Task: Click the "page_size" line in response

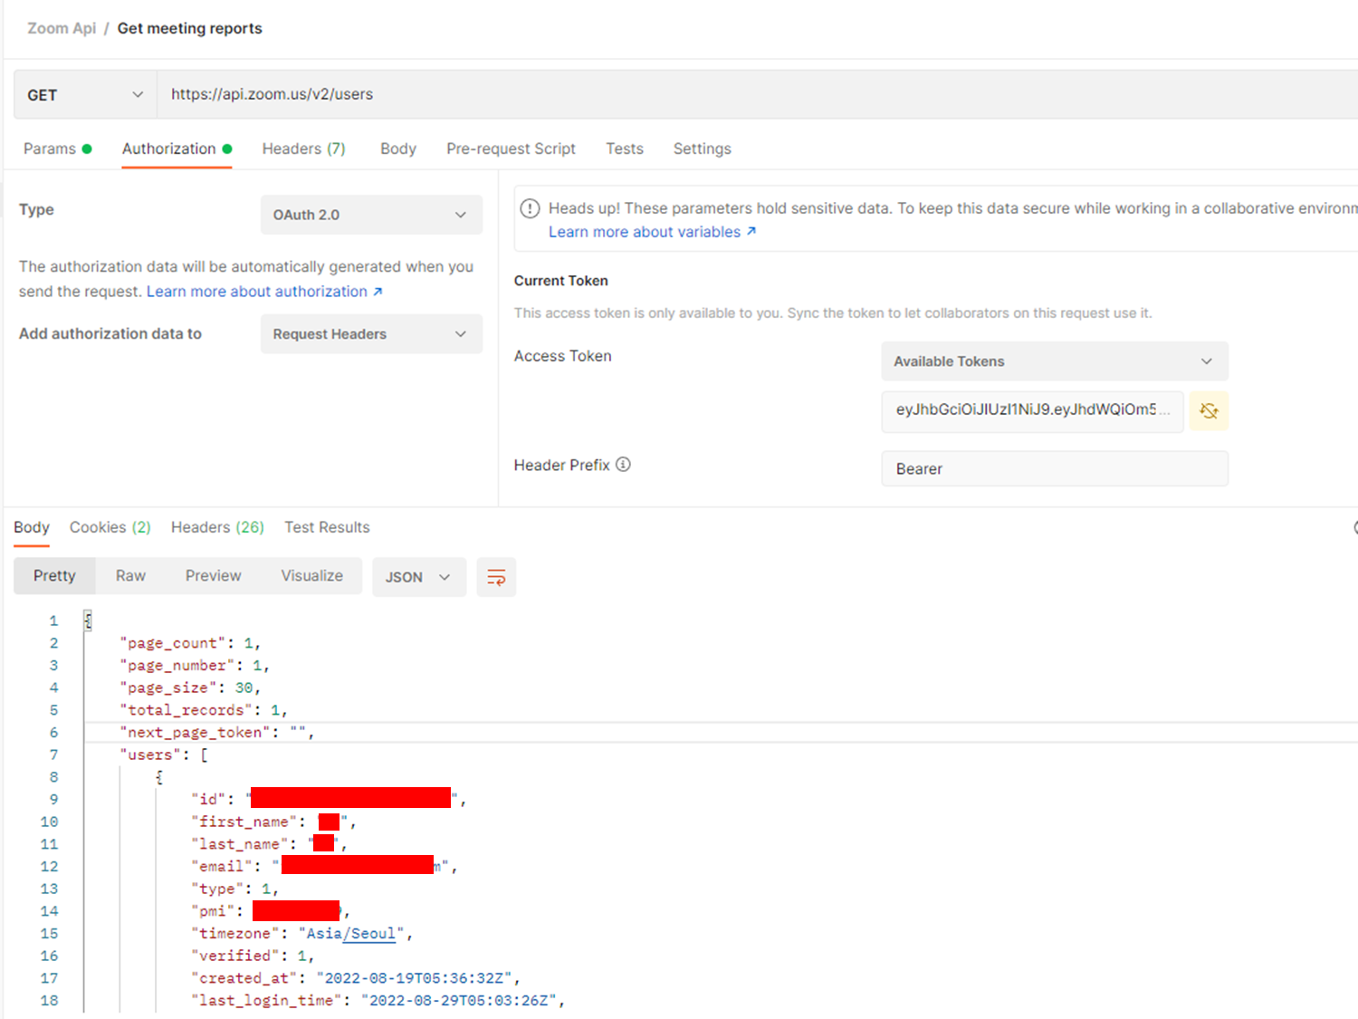Action: tap(190, 687)
